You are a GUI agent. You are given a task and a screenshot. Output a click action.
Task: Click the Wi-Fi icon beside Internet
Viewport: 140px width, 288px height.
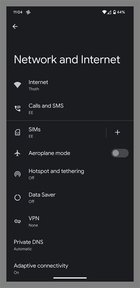17,85
